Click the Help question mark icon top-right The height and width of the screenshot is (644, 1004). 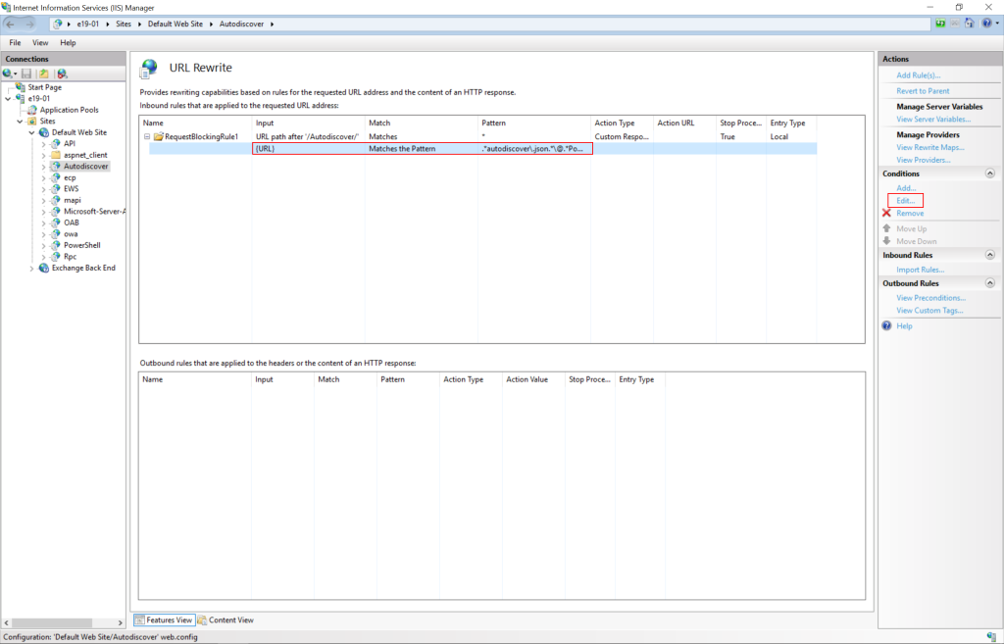[986, 24]
